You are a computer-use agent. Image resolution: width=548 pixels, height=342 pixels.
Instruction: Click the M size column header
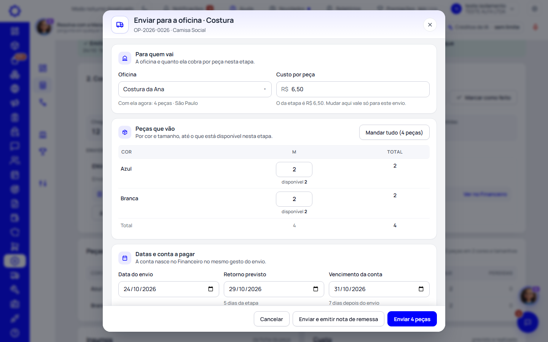click(294, 152)
